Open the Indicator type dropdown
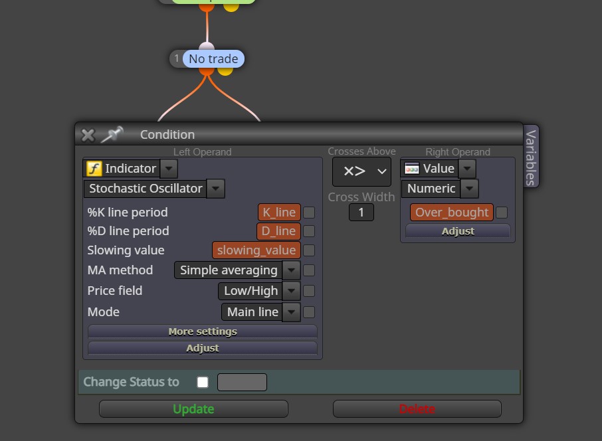The height and width of the screenshot is (441, 602). [x=169, y=169]
